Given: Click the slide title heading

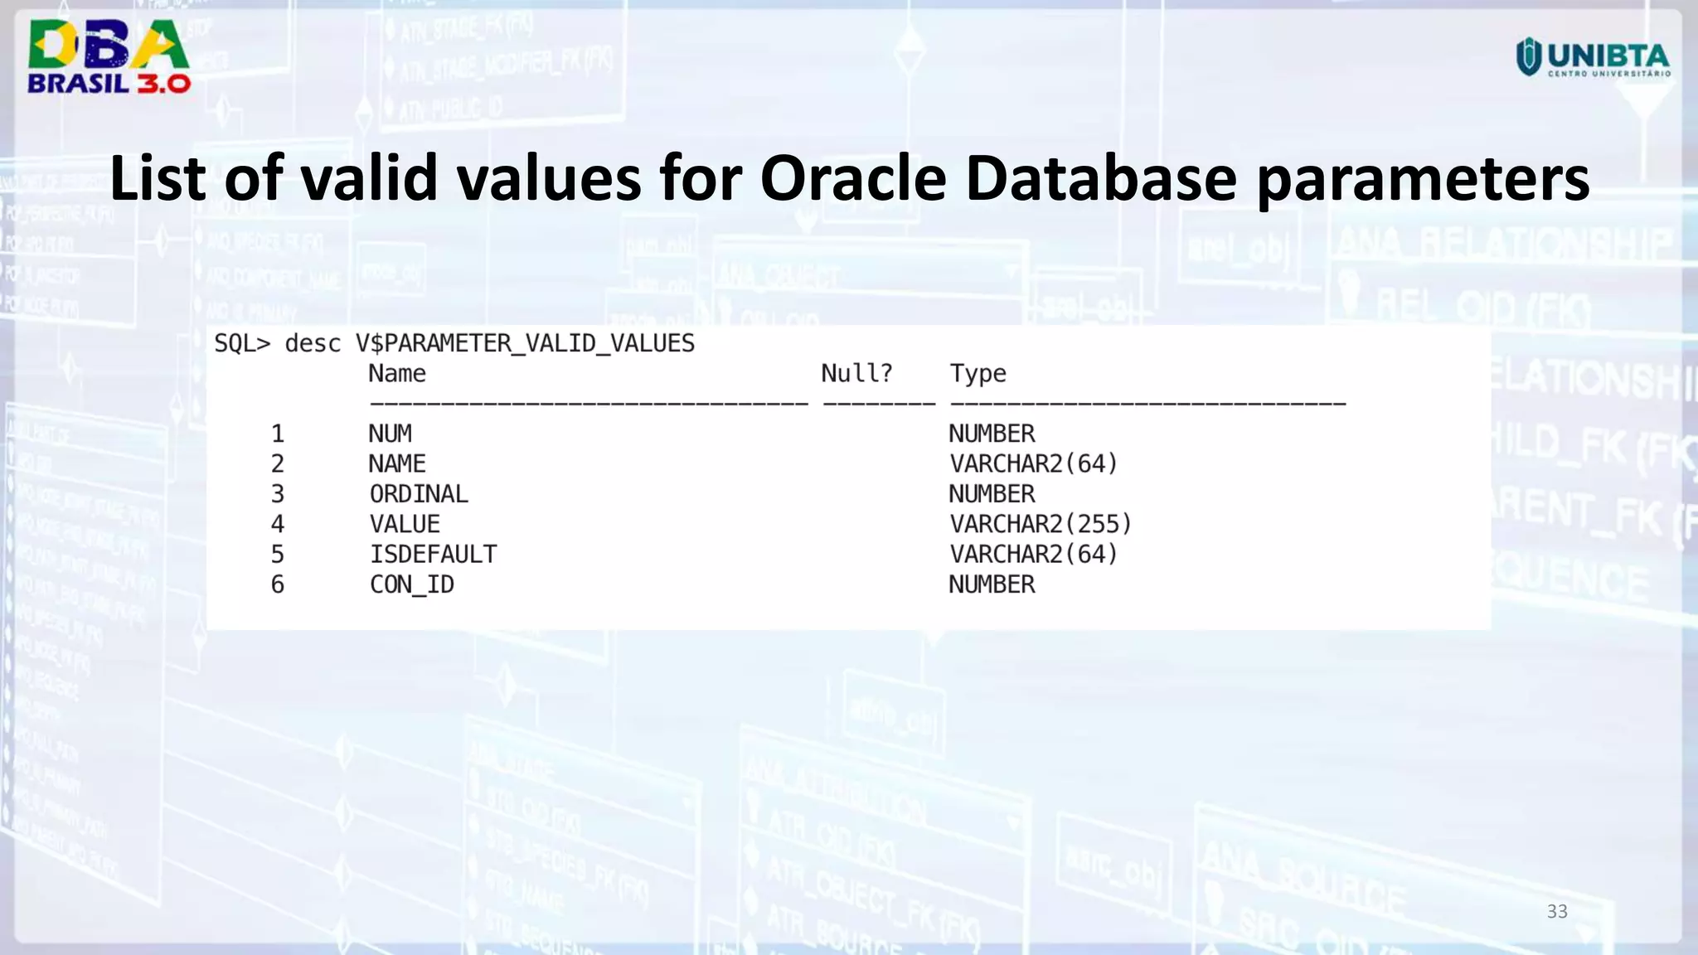Looking at the screenshot, I should coord(849,177).
